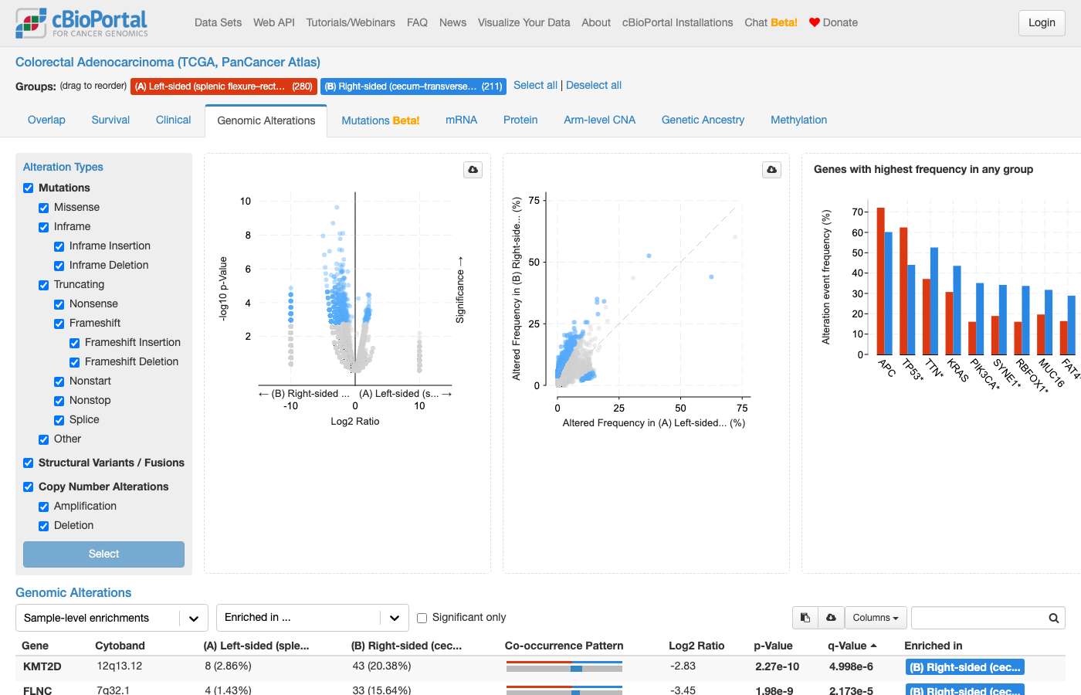Enable the Significant only checkbox

(422, 618)
